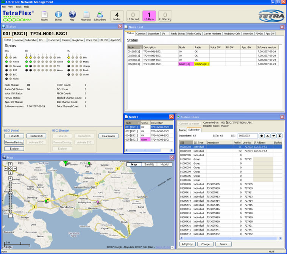Open the View menu
The width and height of the screenshot is (287, 254).
[11, 7]
